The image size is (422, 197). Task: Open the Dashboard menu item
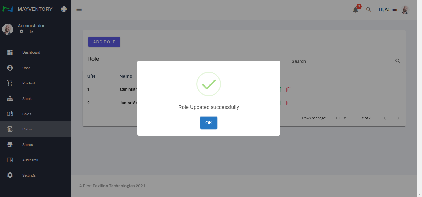pos(31,52)
